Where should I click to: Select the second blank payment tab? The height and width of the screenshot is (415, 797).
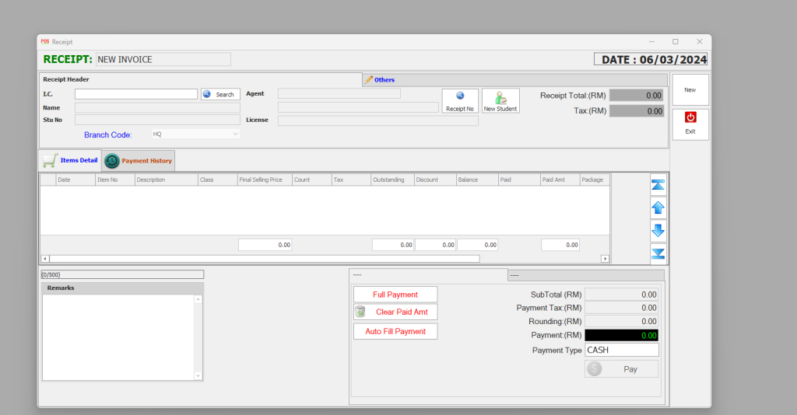click(x=585, y=275)
